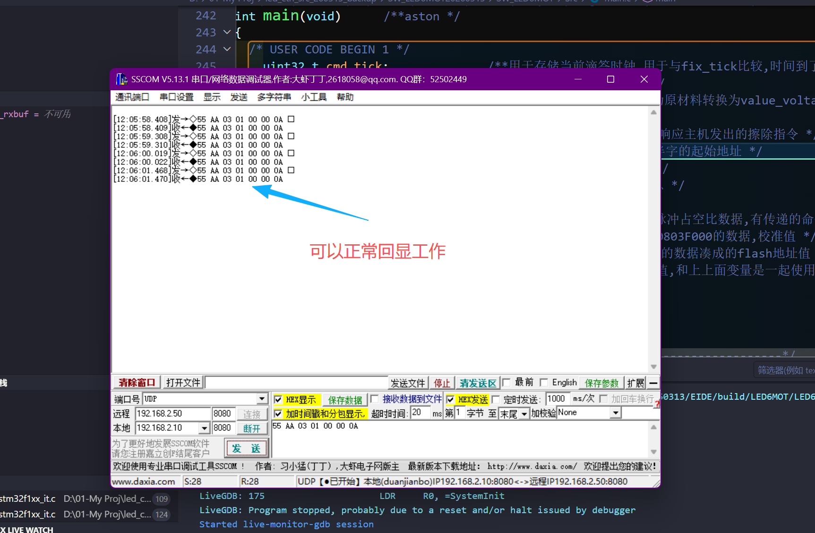The height and width of the screenshot is (533, 815).
Task: Select stm32f1xx_it.c line 109 call stack entry
Action: tap(85, 499)
